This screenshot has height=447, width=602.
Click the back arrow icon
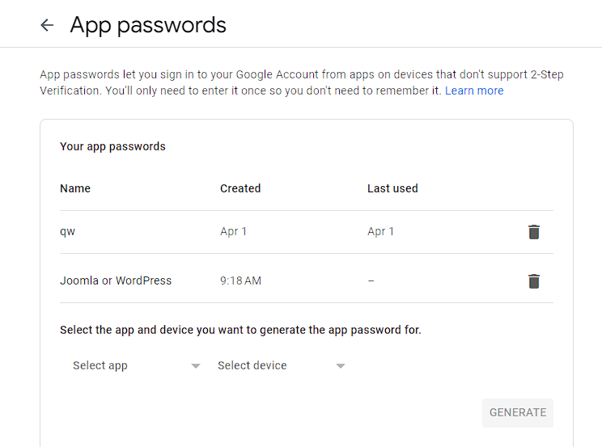click(47, 25)
